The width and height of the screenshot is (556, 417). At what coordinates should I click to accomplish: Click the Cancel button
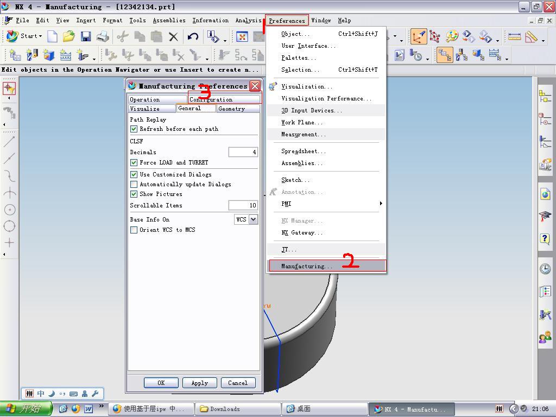click(x=238, y=383)
